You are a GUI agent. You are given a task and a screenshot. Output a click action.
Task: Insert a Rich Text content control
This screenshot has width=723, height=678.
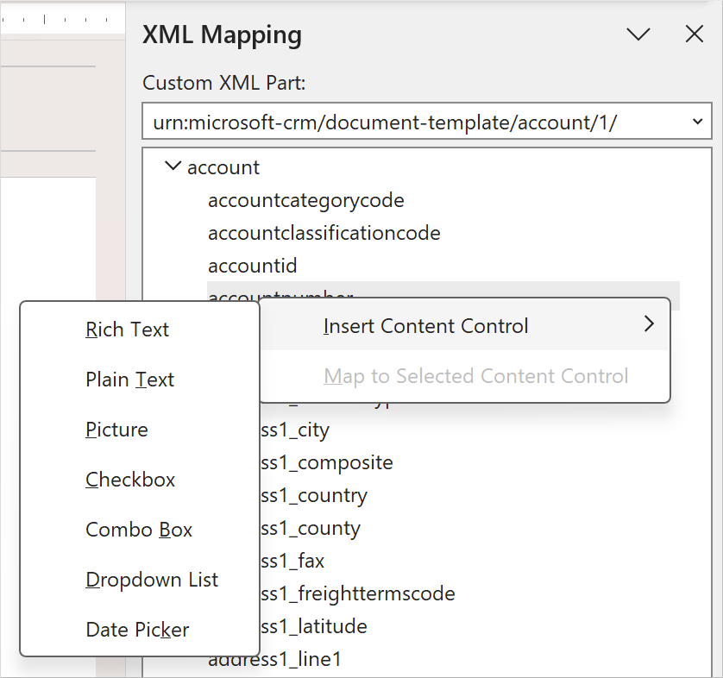click(x=127, y=329)
